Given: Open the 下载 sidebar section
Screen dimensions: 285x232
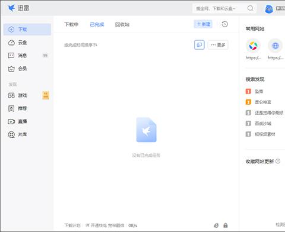Looking at the screenshot, I should click(x=27, y=30).
